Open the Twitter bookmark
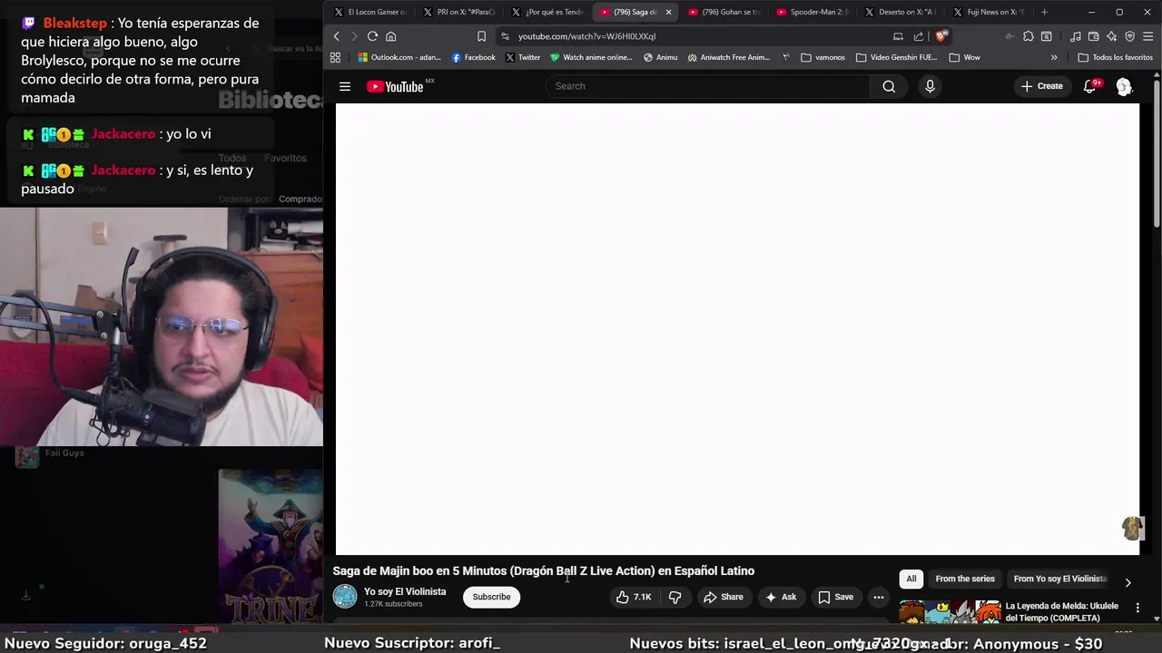The width and height of the screenshot is (1162, 653). (523, 57)
